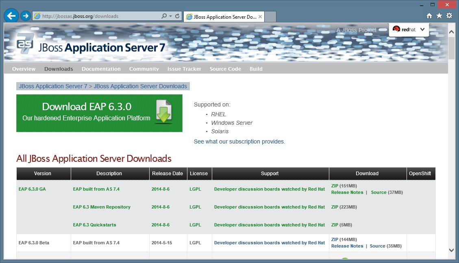
Task: Click the scroll down arrow on scrollbar
Action: pyautogui.click(x=451, y=250)
